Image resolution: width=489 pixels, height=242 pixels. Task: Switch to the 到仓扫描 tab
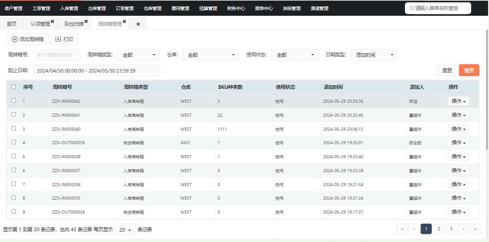[x=74, y=24]
